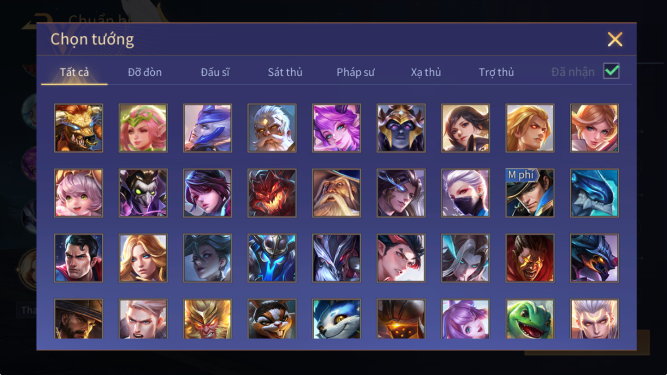
Task: Open the Đấu sĩ tab
Action: click(215, 72)
